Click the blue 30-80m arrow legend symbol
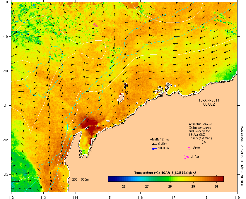Viewport: 246px width, 199px height. [154, 149]
